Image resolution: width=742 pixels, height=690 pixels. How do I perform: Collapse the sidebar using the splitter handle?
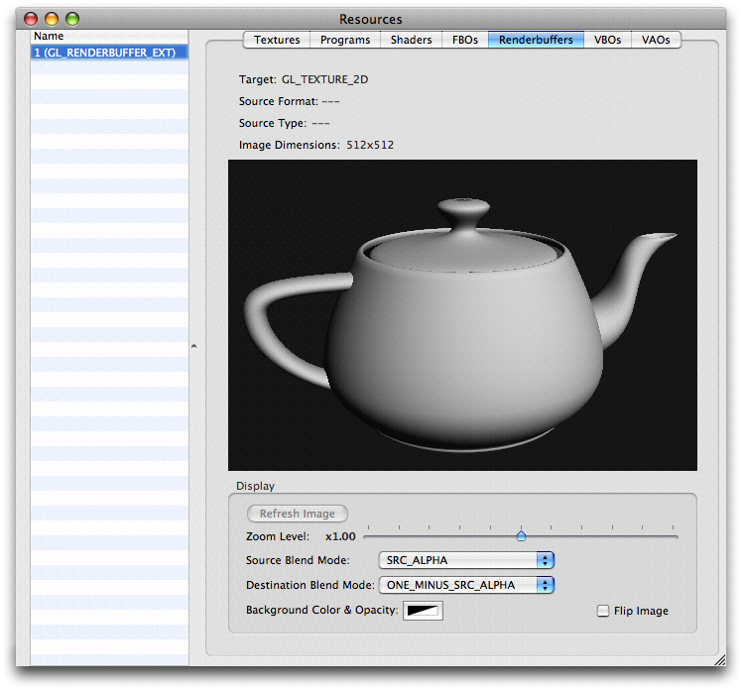click(194, 346)
